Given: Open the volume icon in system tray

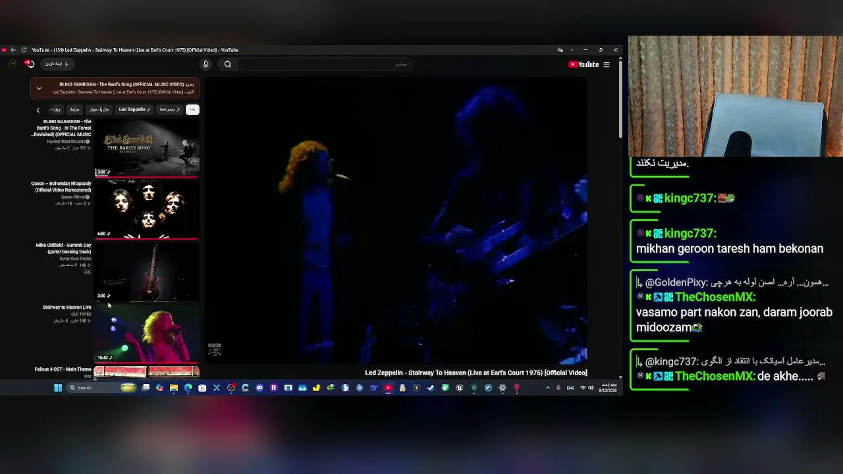Looking at the screenshot, I should coord(591,388).
